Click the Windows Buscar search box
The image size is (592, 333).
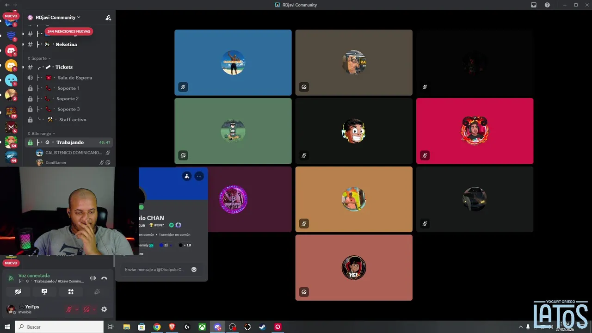(59, 327)
